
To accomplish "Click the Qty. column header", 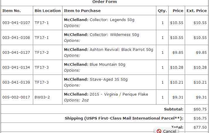I will click(162, 11).
